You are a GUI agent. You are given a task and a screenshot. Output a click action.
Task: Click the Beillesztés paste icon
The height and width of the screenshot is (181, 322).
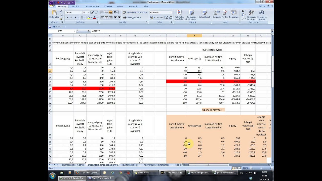54,13
